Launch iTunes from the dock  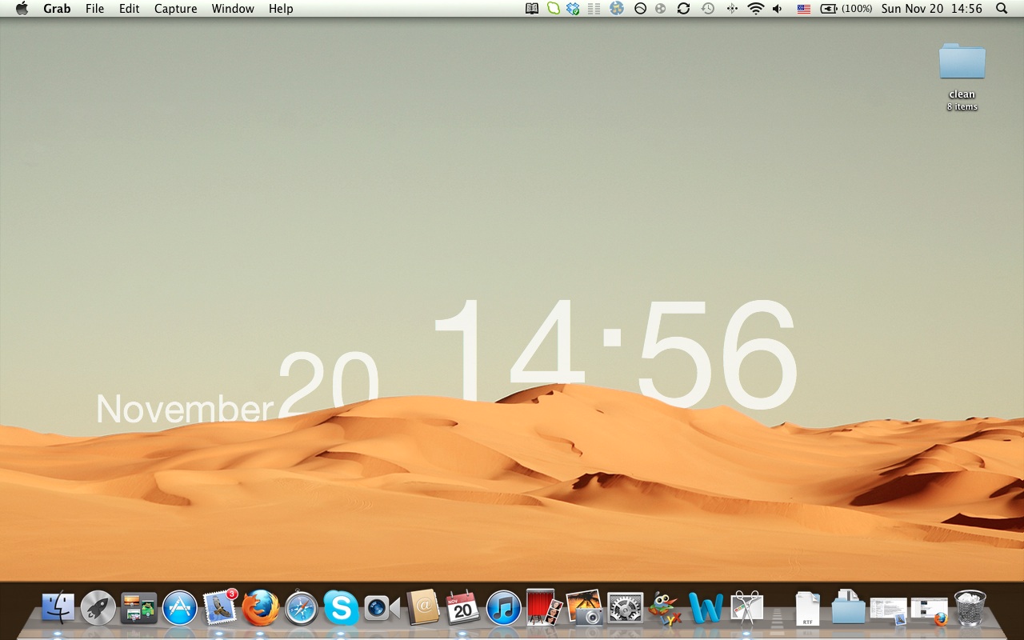504,609
